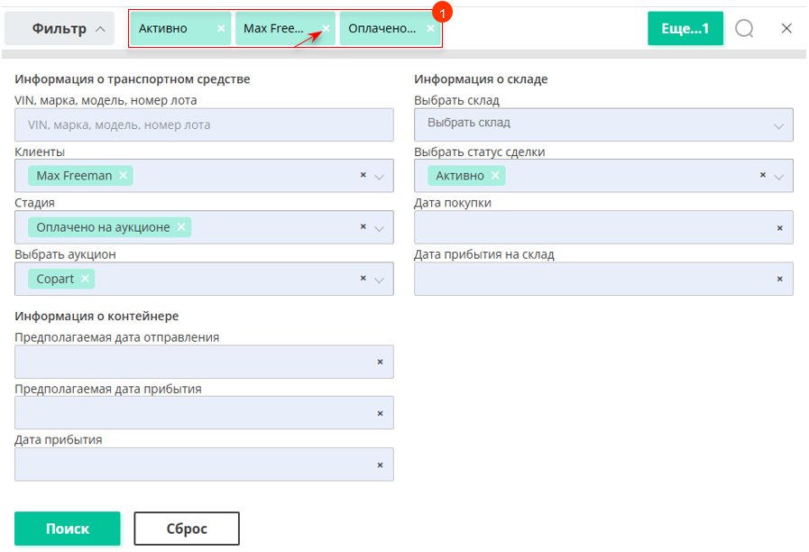Remove Оплачено на аукционе tag from Стадия
The image size is (809, 552).
pos(181,227)
